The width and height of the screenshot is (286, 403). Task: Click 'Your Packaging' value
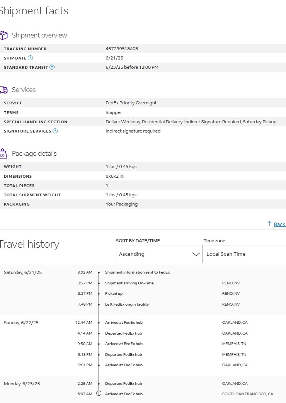pyautogui.click(x=121, y=204)
